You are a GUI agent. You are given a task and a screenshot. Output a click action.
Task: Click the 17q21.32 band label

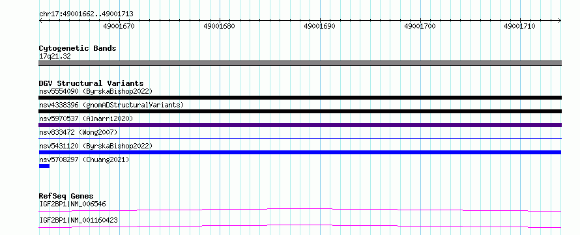(x=55, y=57)
